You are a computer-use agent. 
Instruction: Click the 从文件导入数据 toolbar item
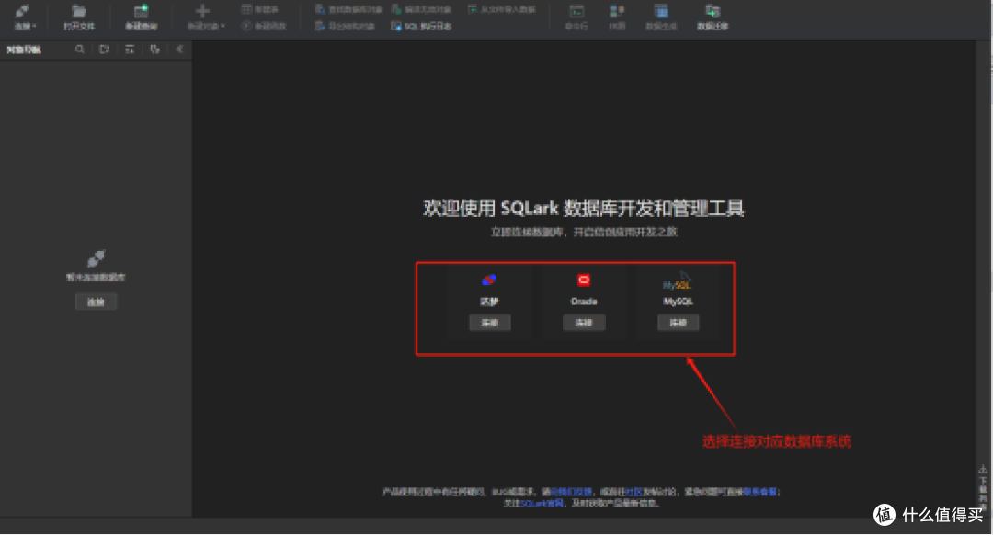click(x=502, y=9)
